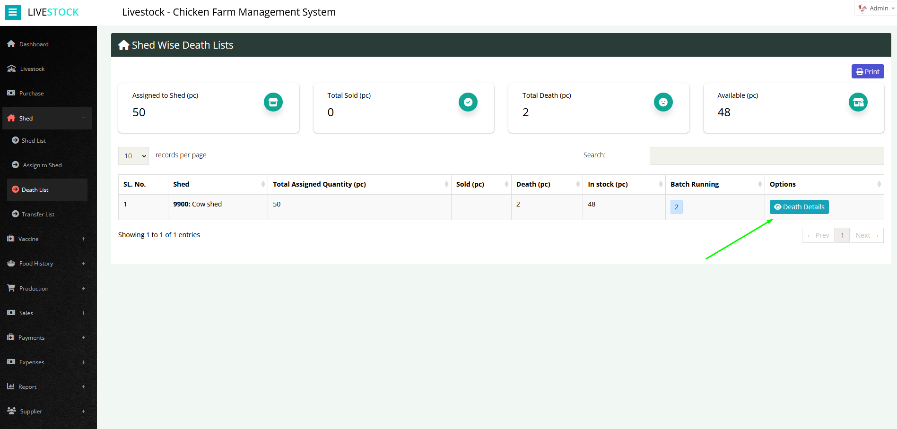Click the Total Death circular icon

coord(663,102)
